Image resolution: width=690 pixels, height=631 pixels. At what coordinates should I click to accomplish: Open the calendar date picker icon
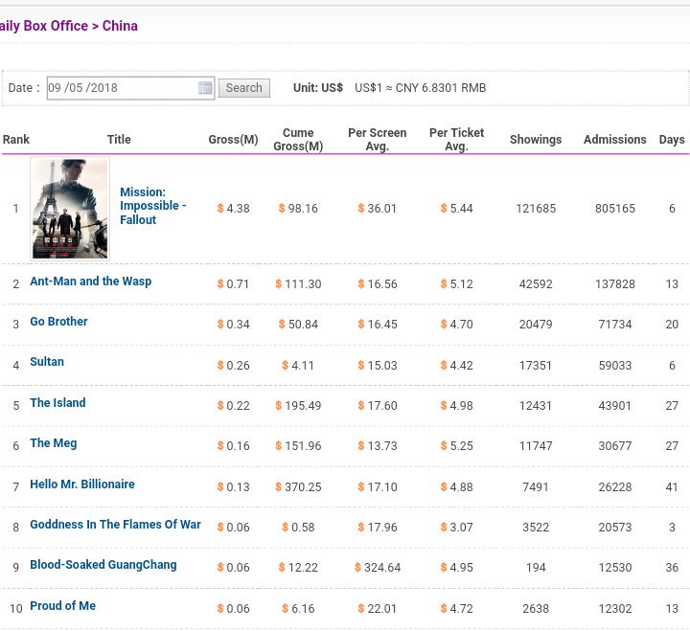205,88
